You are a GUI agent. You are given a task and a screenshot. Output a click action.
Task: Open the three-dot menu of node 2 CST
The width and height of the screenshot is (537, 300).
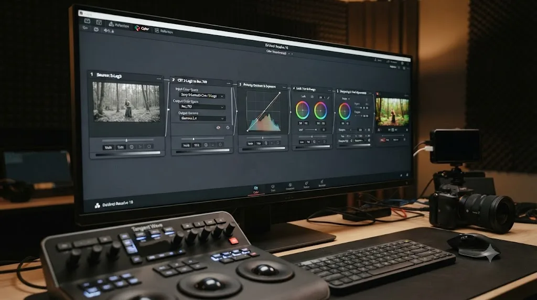229,83
